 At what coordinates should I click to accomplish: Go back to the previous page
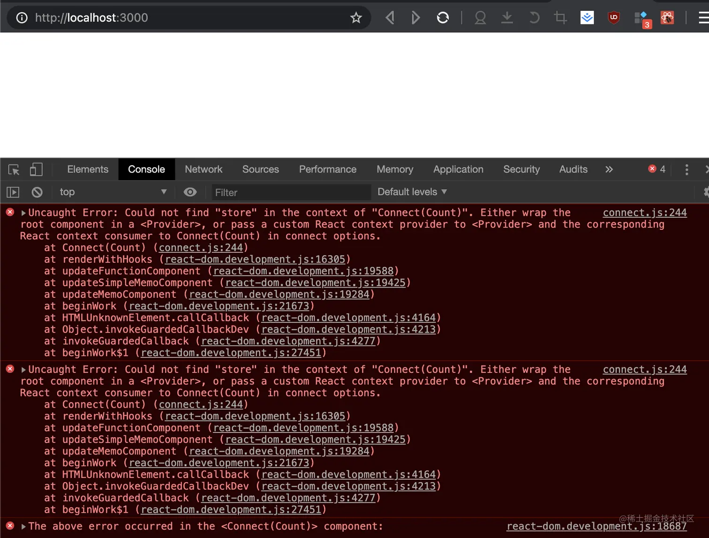390,18
